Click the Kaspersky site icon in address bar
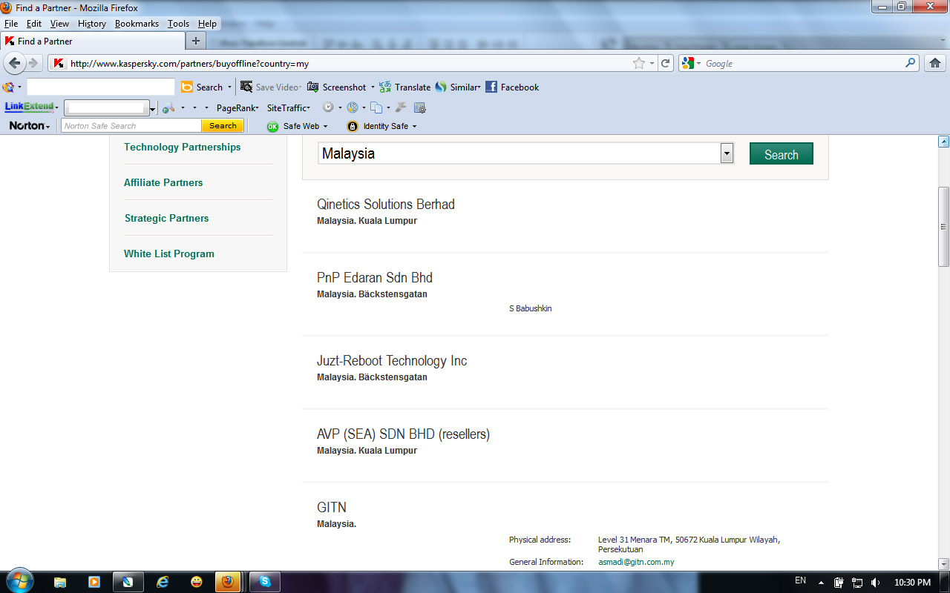This screenshot has width=950, height=593. pyautogui.click(x=59, y=64)
